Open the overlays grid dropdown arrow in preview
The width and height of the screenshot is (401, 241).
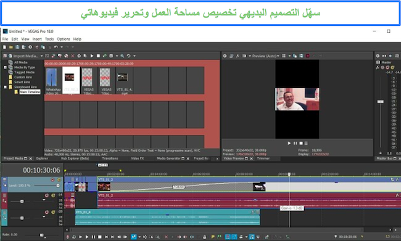click(289, 56)
